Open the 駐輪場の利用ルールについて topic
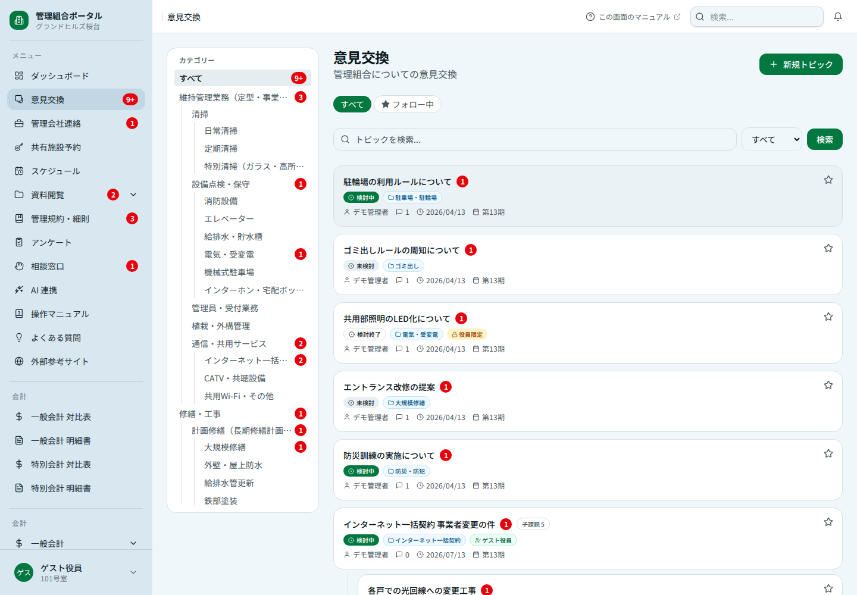 [x=398, y=182]
